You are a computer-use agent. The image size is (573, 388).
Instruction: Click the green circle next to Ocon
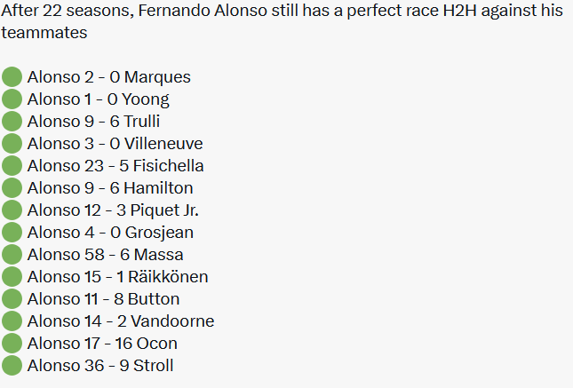pyautogui.click(x=12, y=343)
